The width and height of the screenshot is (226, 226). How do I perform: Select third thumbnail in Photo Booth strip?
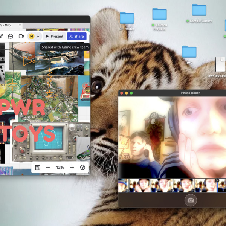162,185
